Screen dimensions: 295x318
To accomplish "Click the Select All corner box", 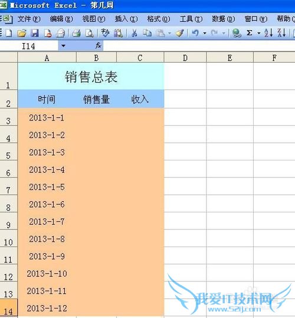I will click(x=8, y=57).
